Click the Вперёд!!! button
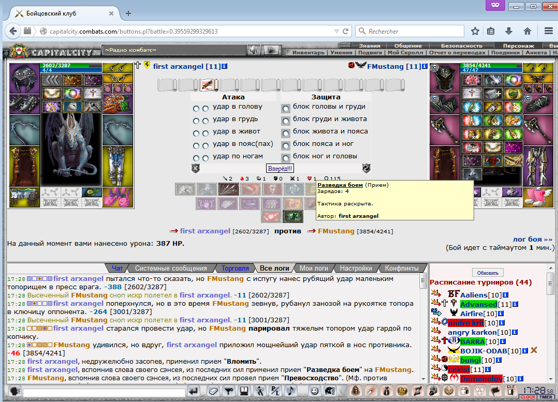558x402 pixels. pos(280,168)
